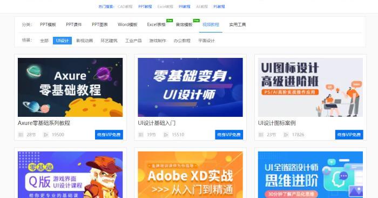Select the UI设计 scene filter
378x198 pixels.
62,41
